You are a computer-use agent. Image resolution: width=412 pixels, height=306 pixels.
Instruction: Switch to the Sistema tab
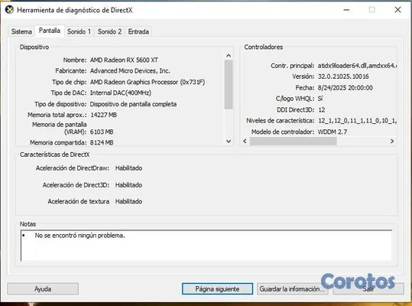point(21,31)
